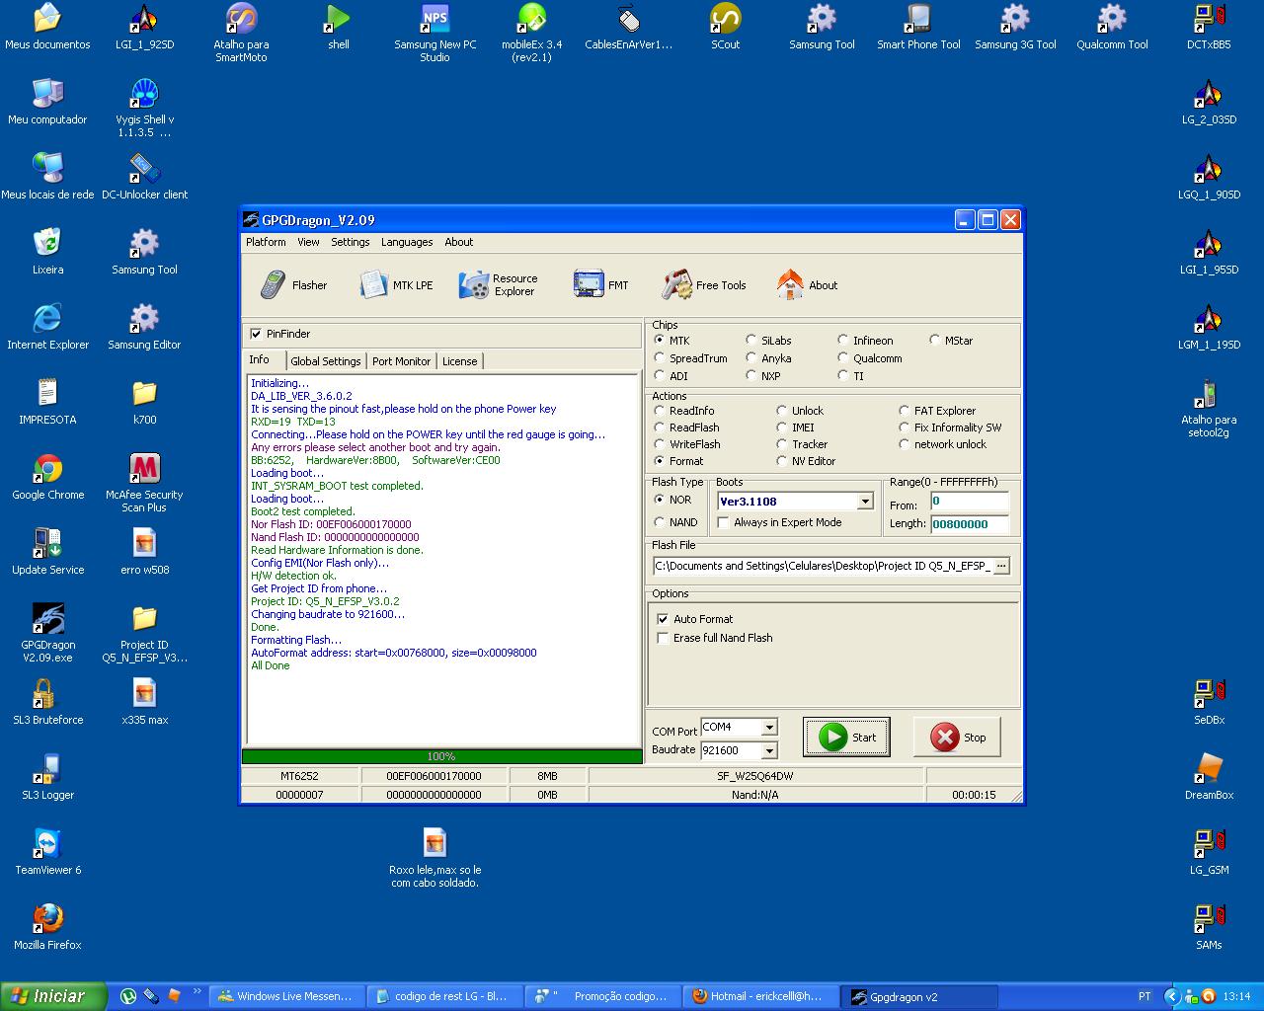Open the Mozilla Firefox desktop shortcut

[x=47, y=927]
